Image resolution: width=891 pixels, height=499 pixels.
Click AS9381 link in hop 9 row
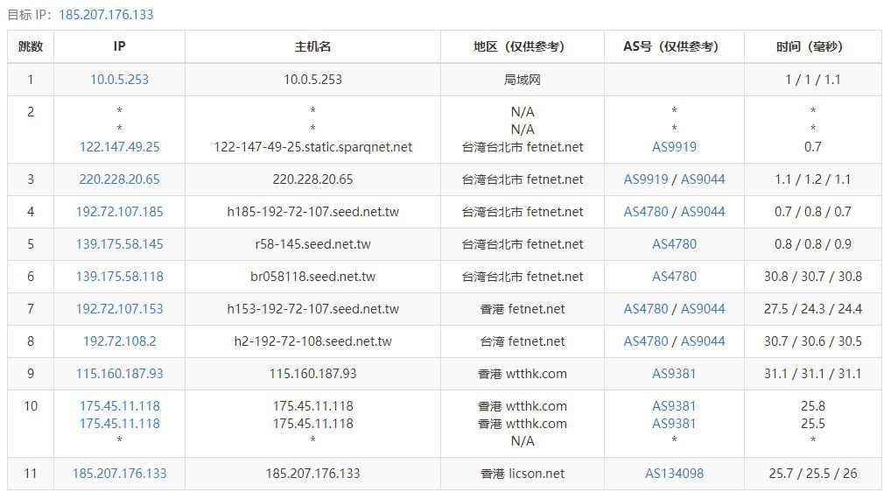coord(674,374)
